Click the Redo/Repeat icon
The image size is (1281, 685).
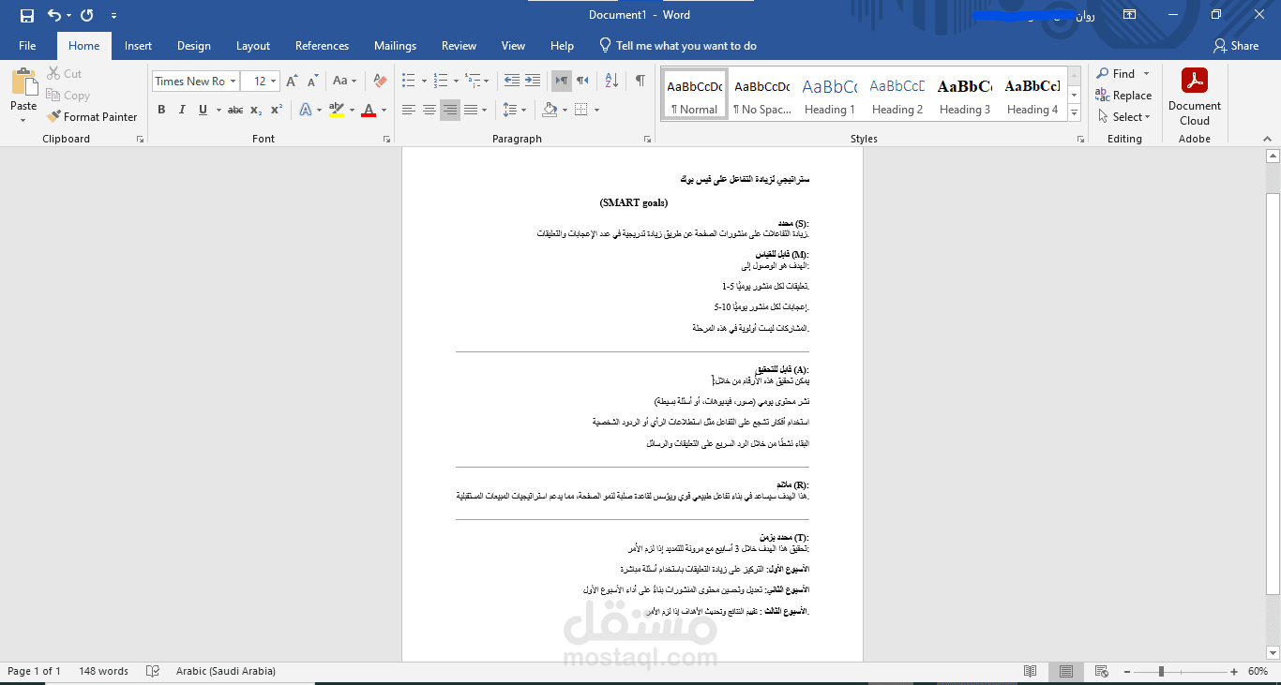tap(86, 15)
